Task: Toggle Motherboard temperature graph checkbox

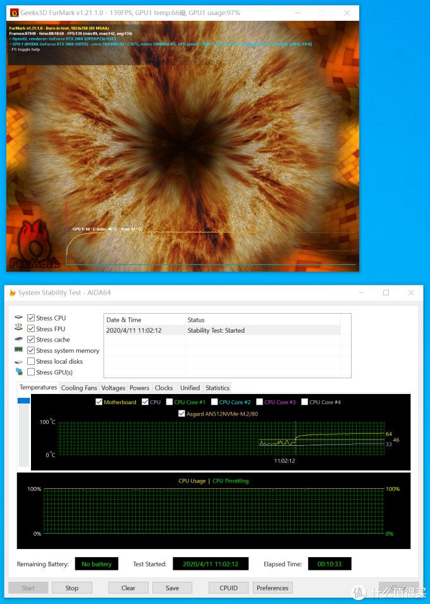Action: [99, 402]
